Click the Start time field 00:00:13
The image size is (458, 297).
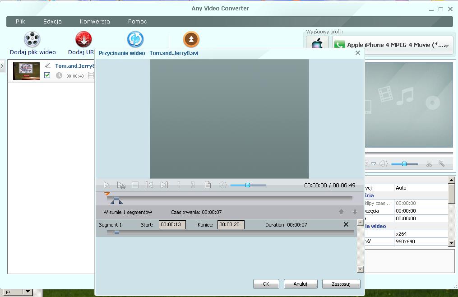(x=172, y=224)
